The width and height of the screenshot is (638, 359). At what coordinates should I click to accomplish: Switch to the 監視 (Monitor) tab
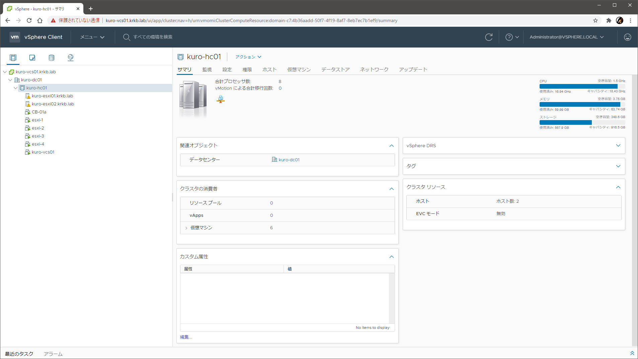(207, 70)
